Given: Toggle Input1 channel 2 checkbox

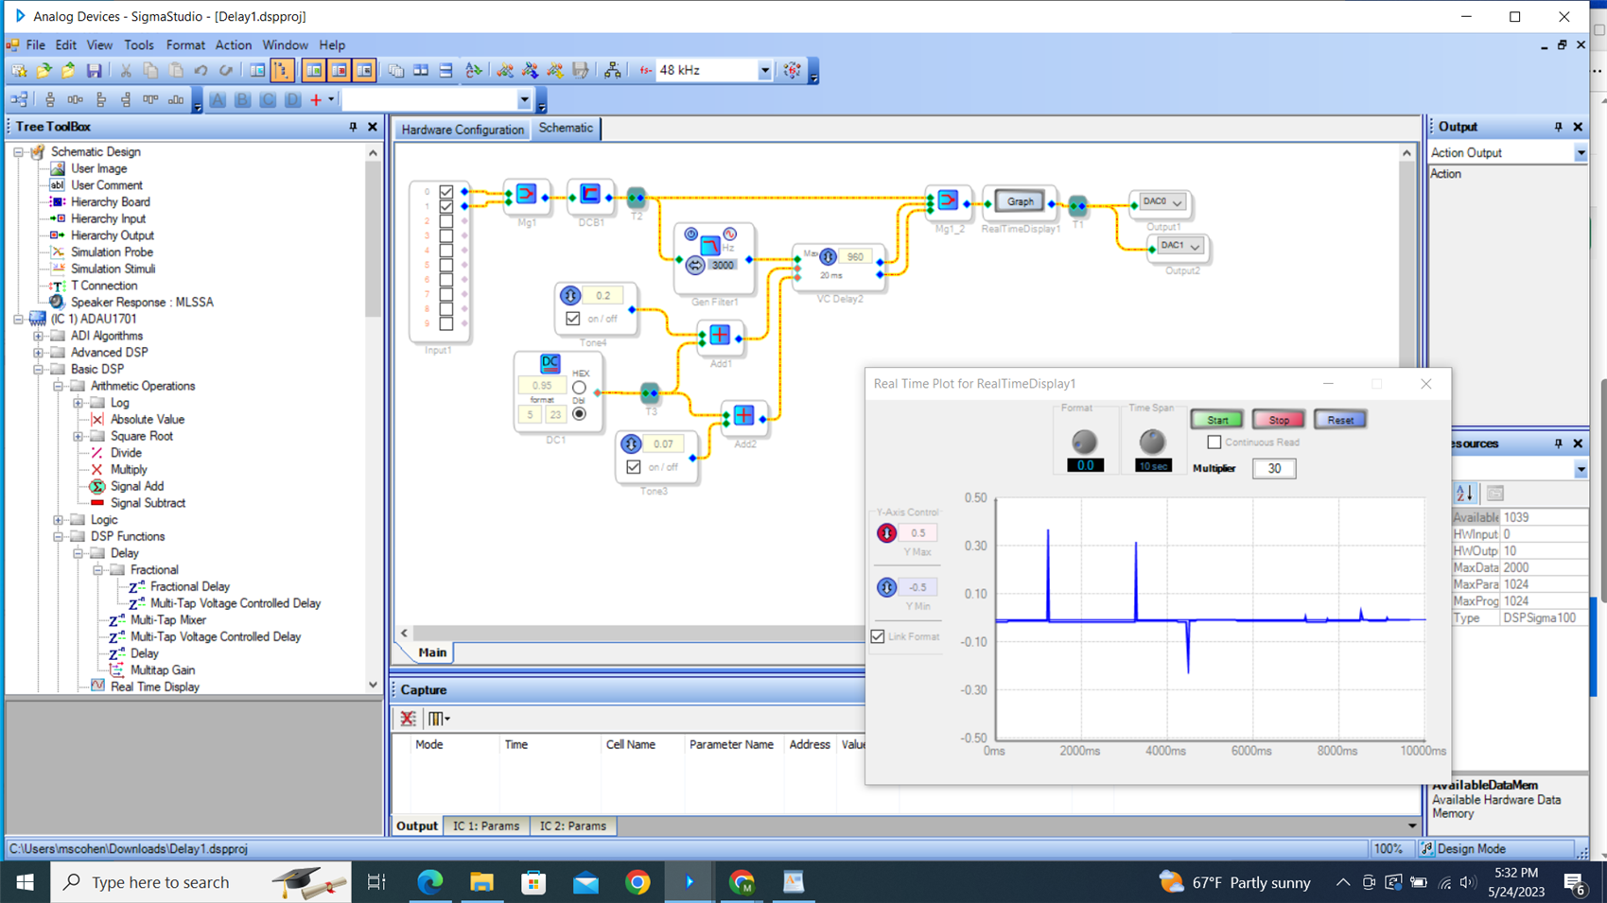Looking at the screenshot, I should pyautogui.click(x=446, y=221).
